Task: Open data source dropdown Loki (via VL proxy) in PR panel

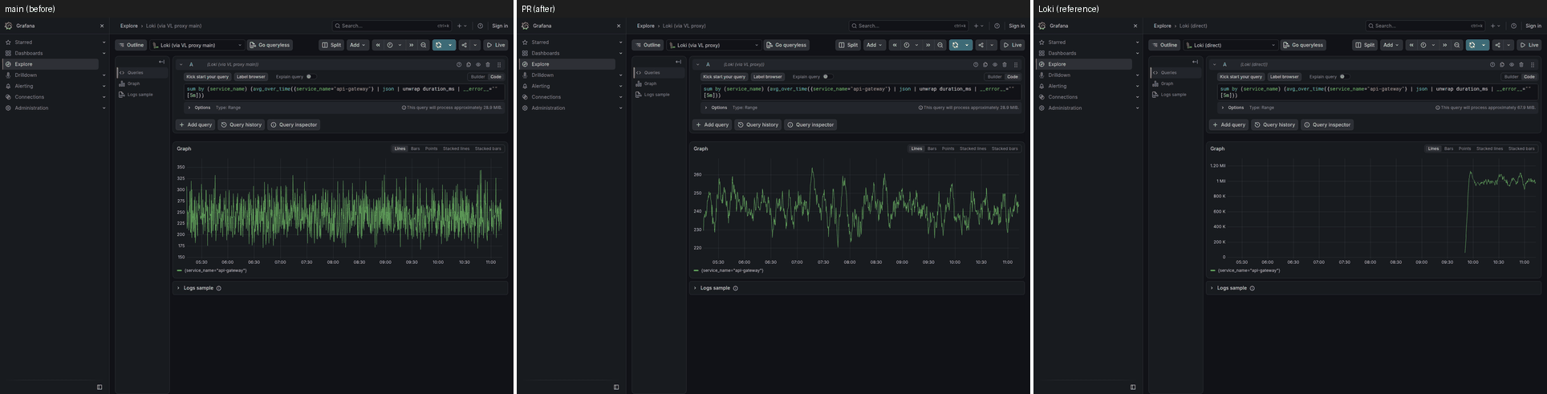Action: (x=714, y=45)
